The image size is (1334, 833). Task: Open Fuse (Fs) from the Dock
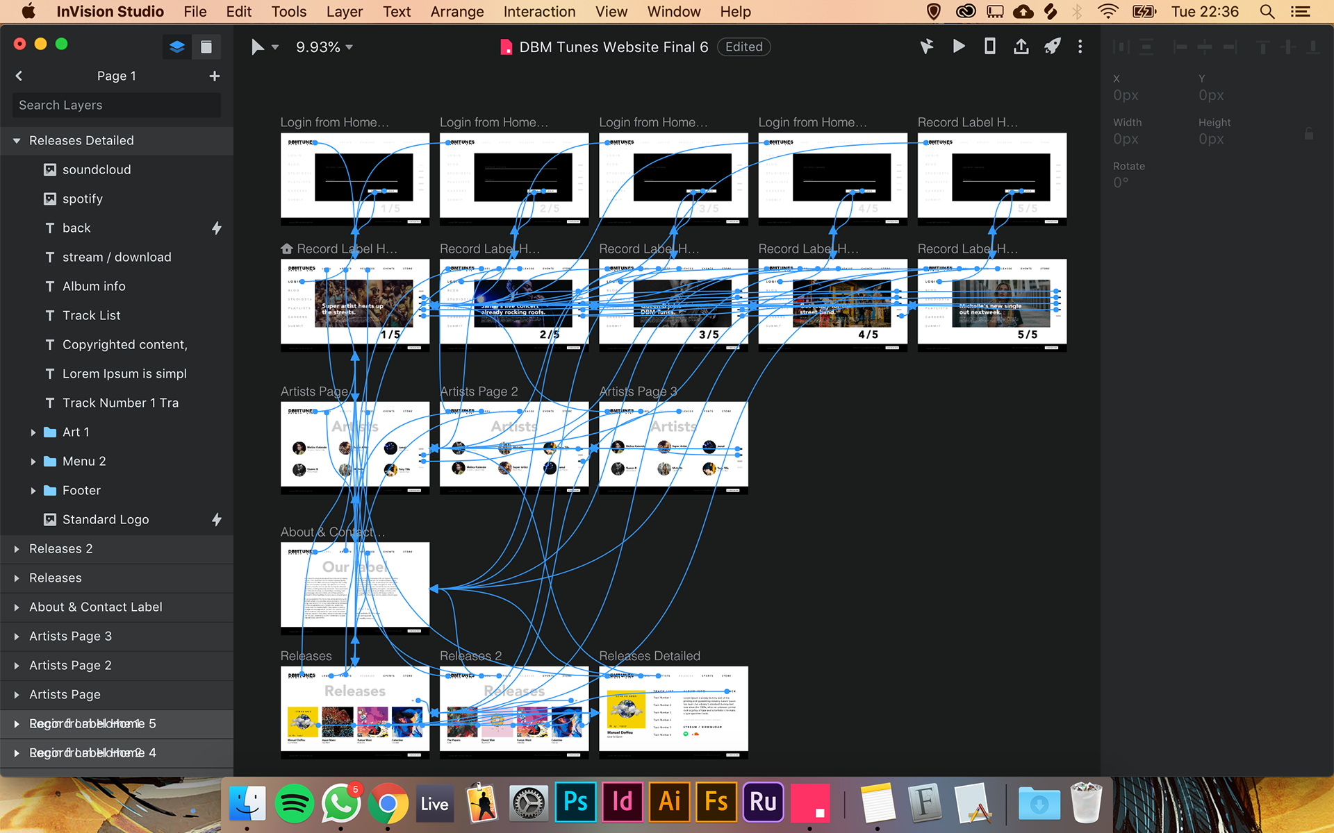click(x=716, y=802)
